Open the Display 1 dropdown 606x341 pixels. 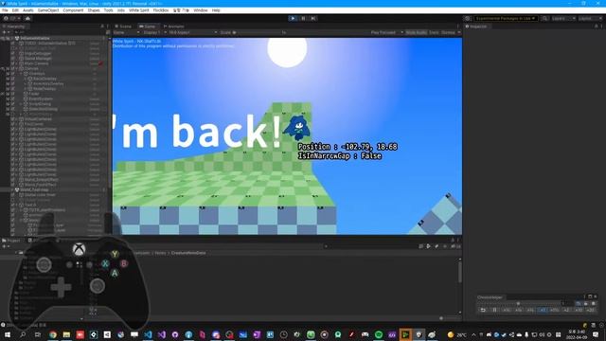[x=153, y=32]
